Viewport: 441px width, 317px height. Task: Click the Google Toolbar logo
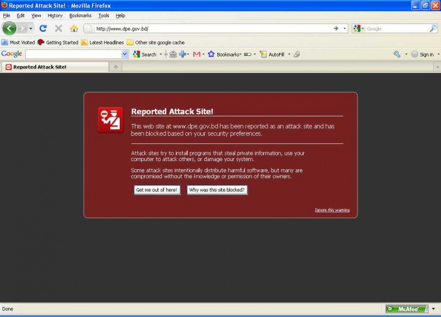(x=11, y=54)
